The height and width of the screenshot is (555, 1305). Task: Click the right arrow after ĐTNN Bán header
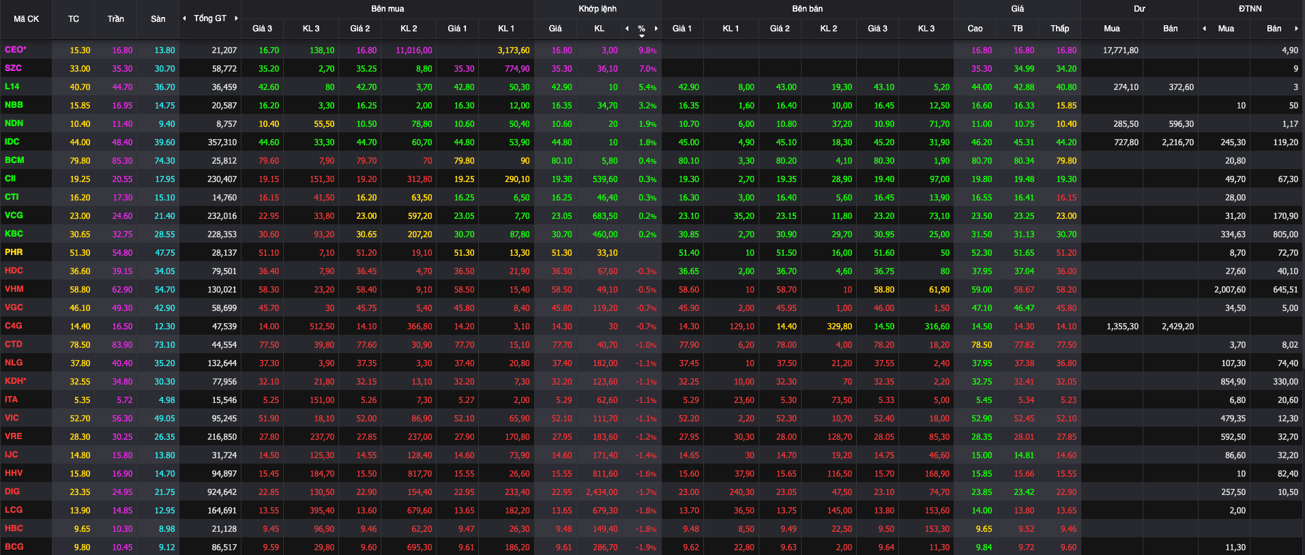[1296, 29]
